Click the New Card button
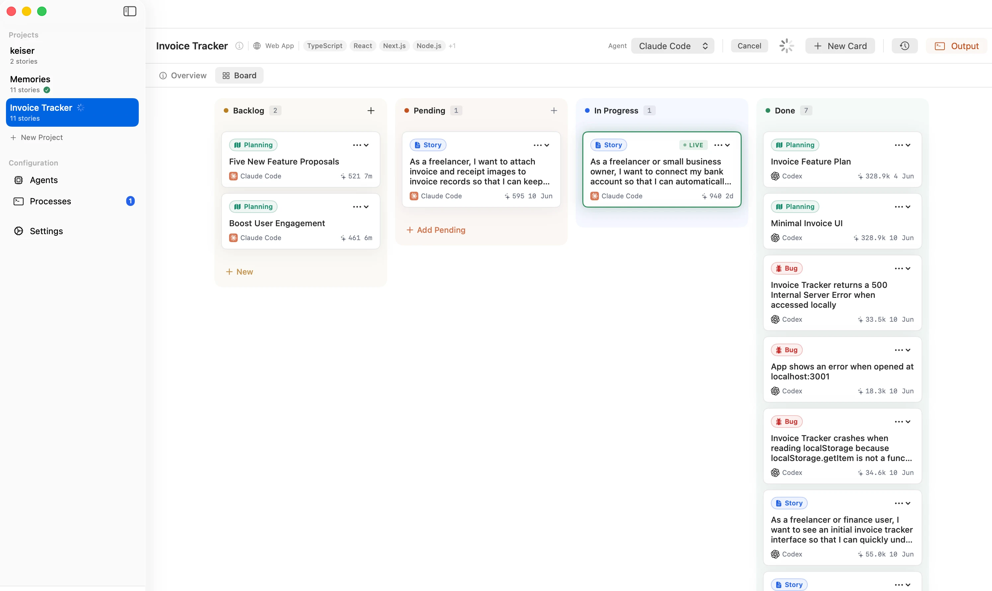 point(840,46)
